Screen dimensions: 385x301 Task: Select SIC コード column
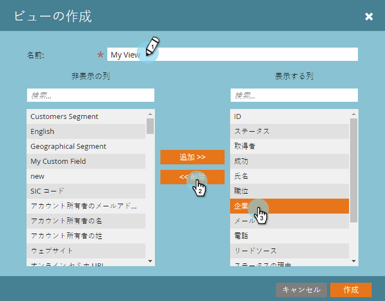tap(86, 191)
